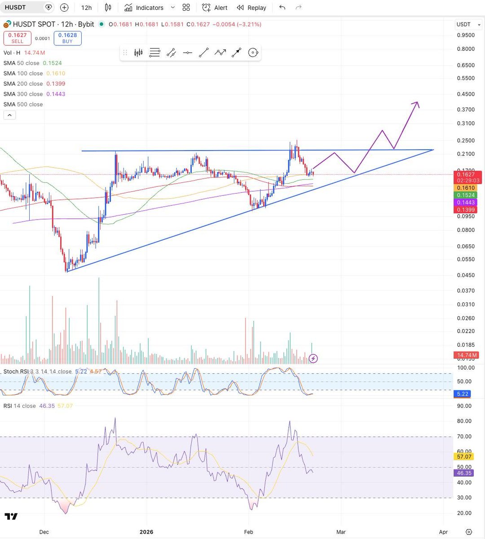The image size is (485, 539).
Task: Click the orange 0.1610 SMA price label
Action: pyautogui.click(x=466, y=188)
